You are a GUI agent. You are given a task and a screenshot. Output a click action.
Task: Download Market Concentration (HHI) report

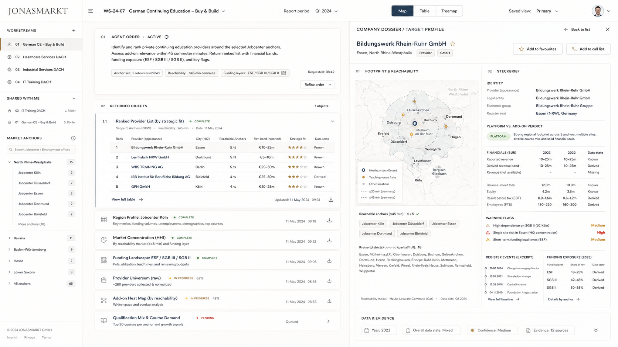click(x=329, y=241)
